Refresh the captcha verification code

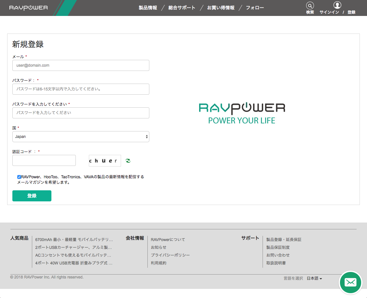128,161
